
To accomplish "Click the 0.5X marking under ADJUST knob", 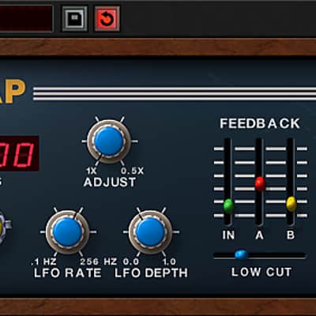I will tap(133, 171).
